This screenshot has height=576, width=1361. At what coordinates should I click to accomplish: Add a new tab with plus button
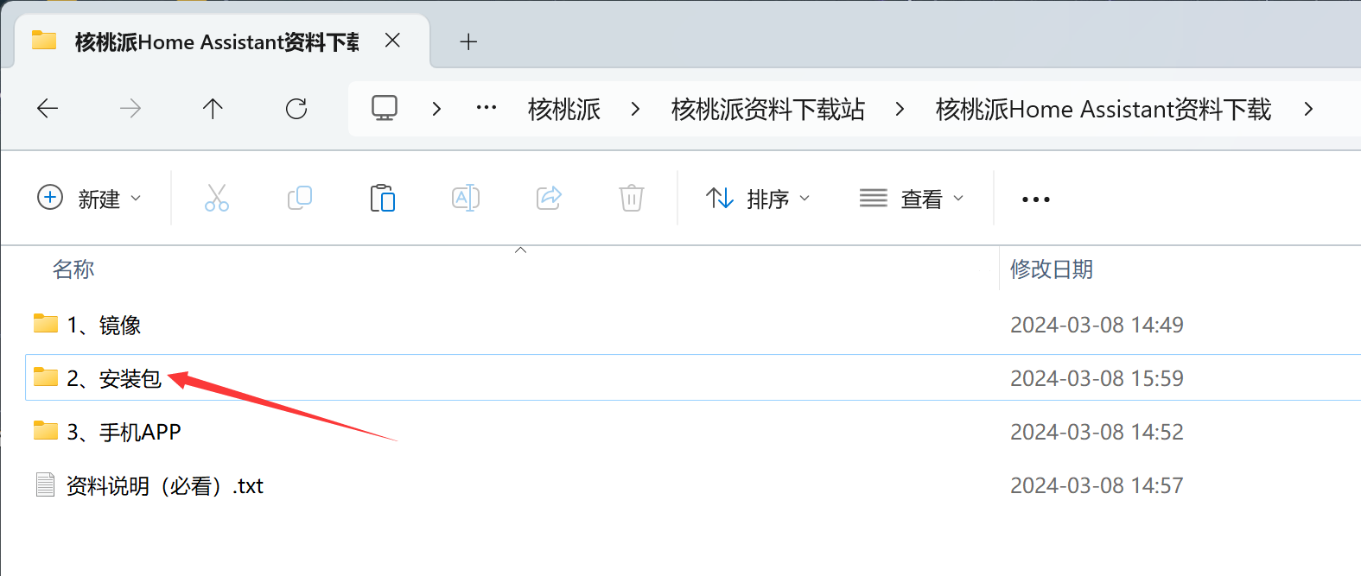tap(468, 41)
